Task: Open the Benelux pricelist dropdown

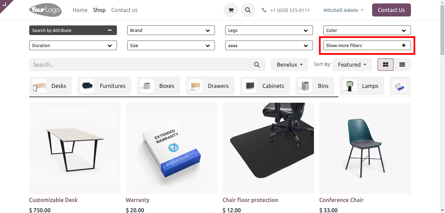Action: pos(290,65)
